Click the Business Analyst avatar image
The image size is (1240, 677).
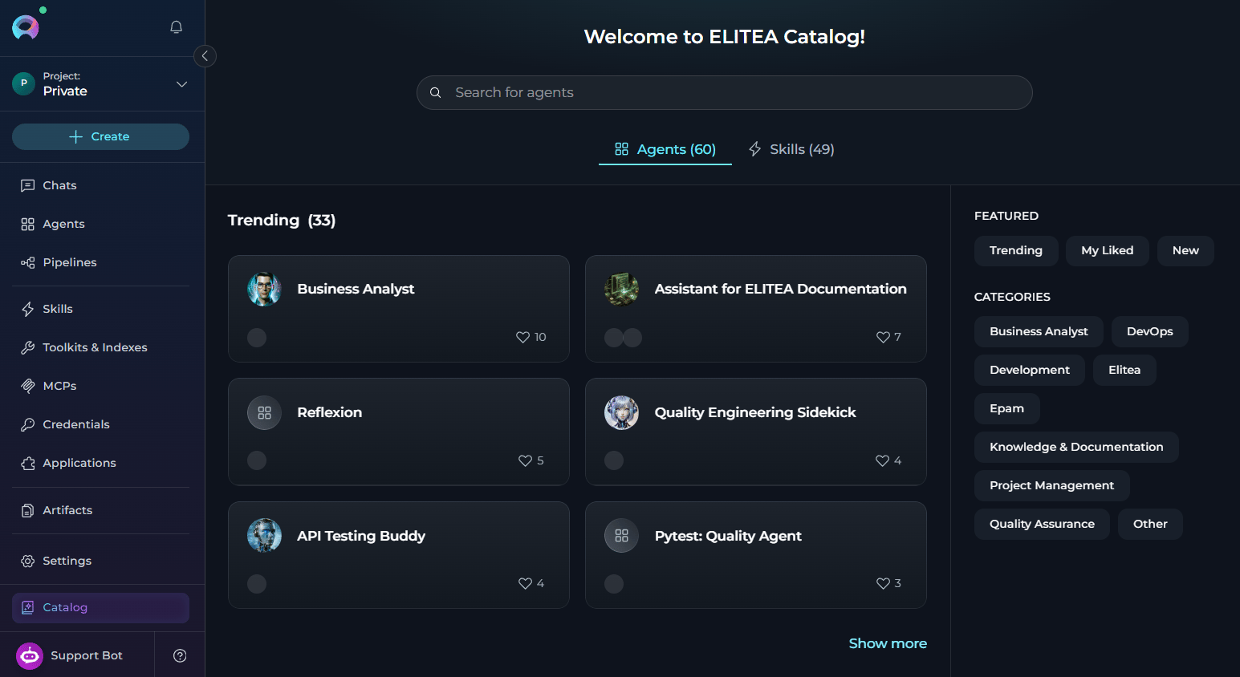264,289
